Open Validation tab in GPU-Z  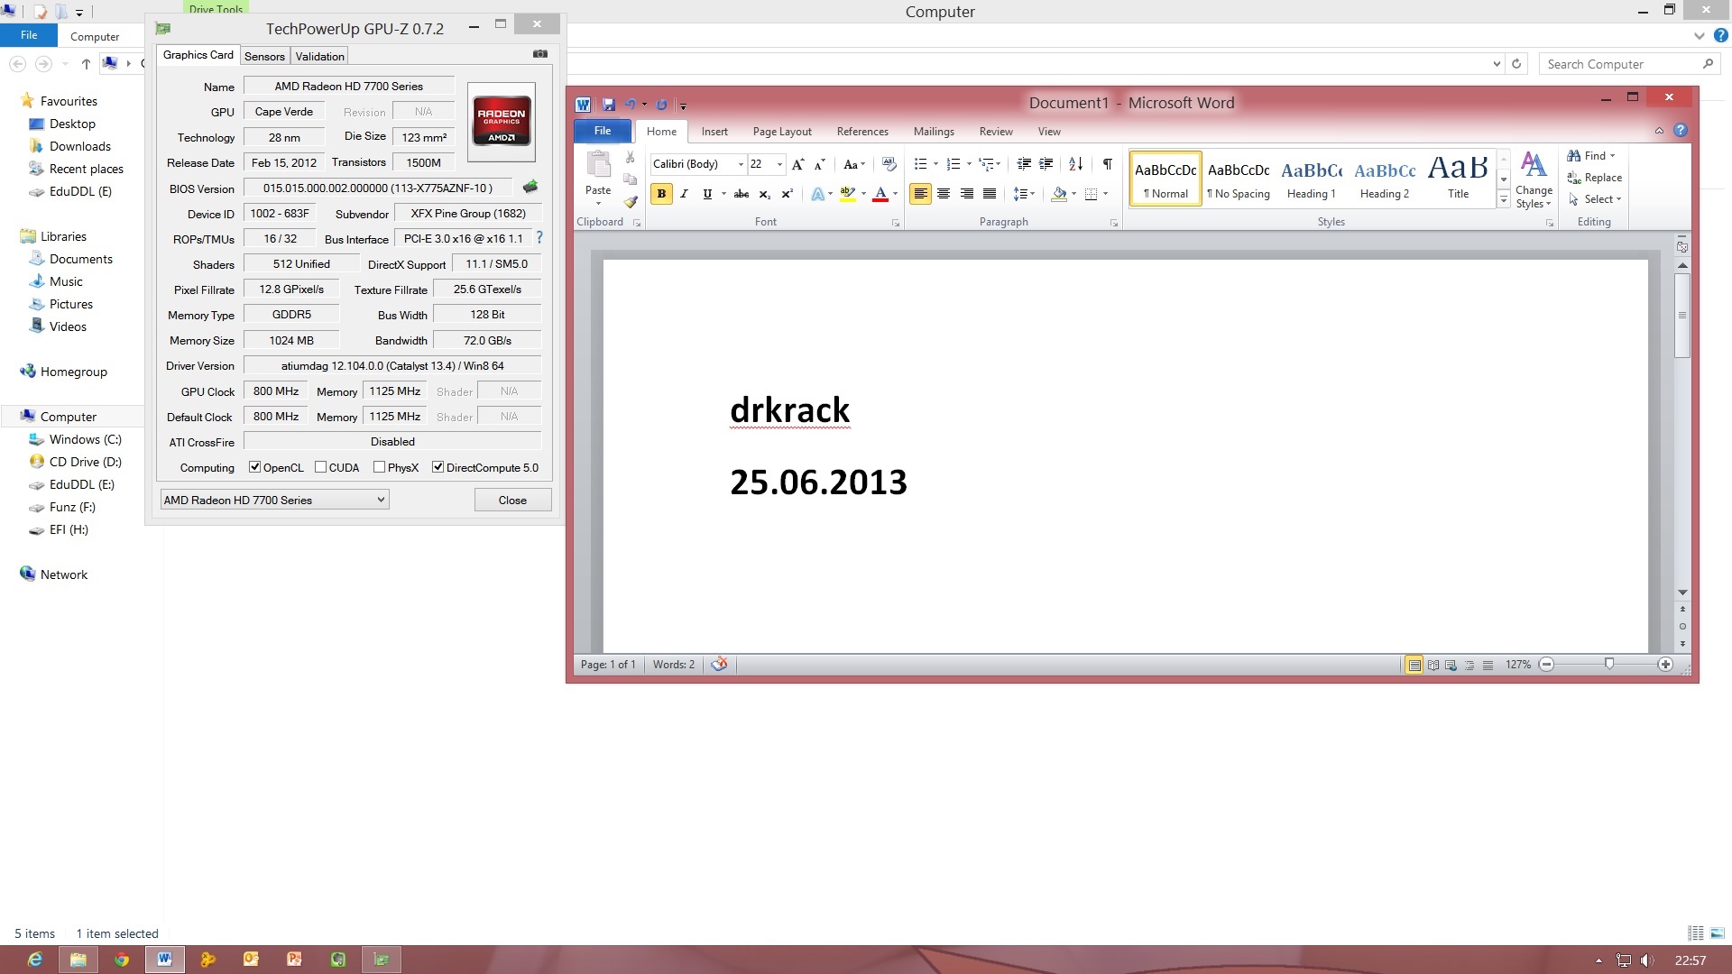pyautogui.click(x=319, y=56)
